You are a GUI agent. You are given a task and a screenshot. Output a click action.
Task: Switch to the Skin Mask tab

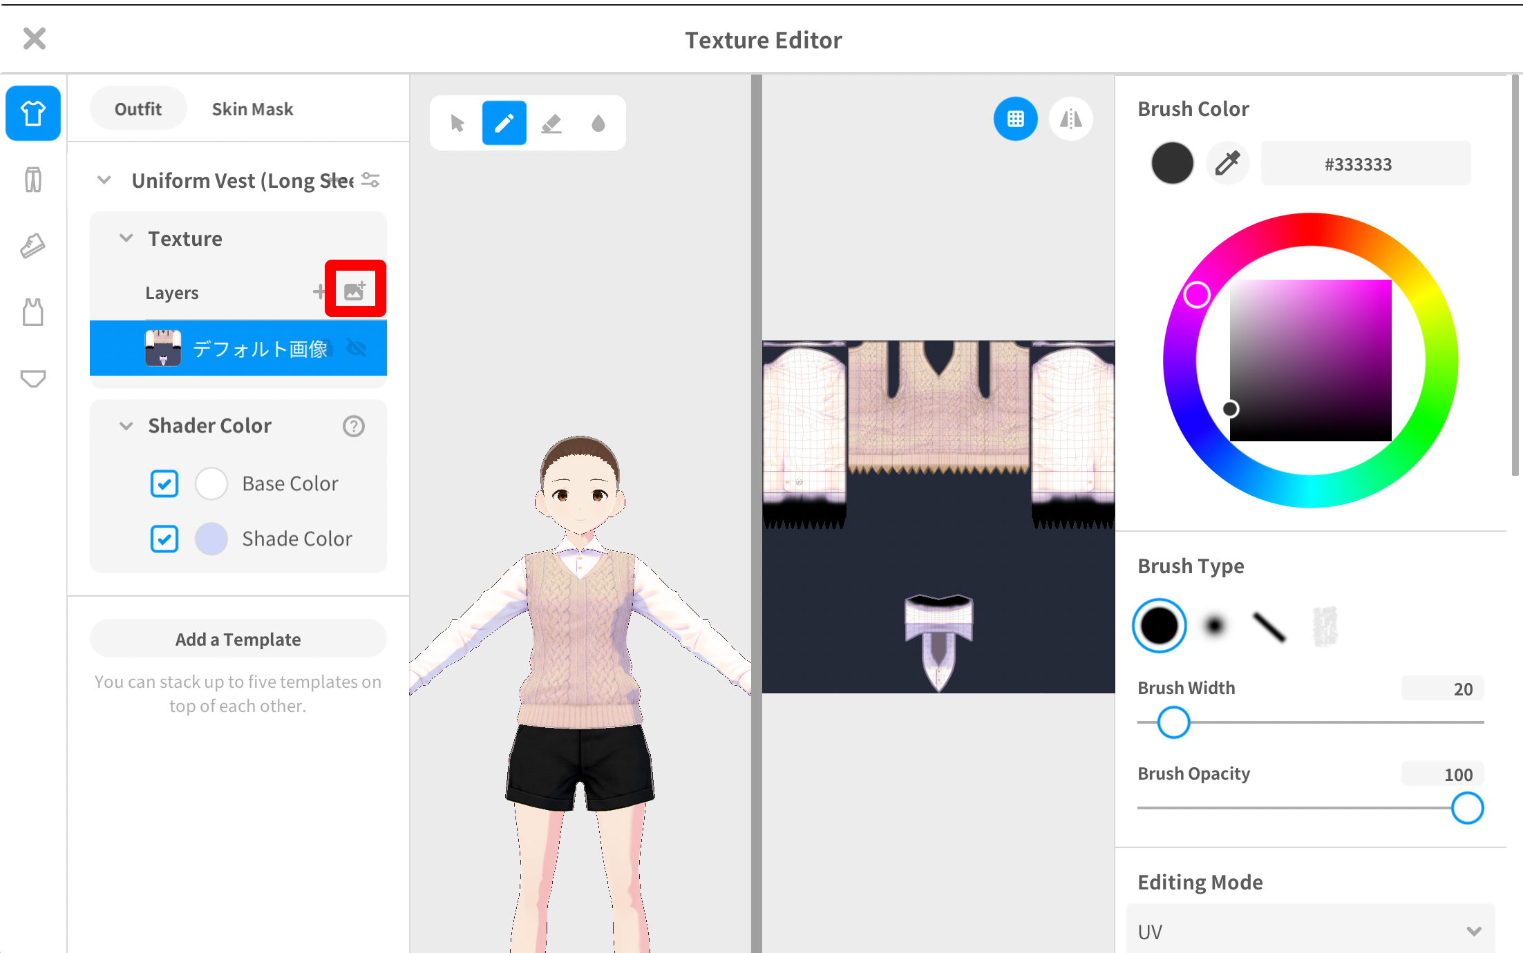click(252, 108)
